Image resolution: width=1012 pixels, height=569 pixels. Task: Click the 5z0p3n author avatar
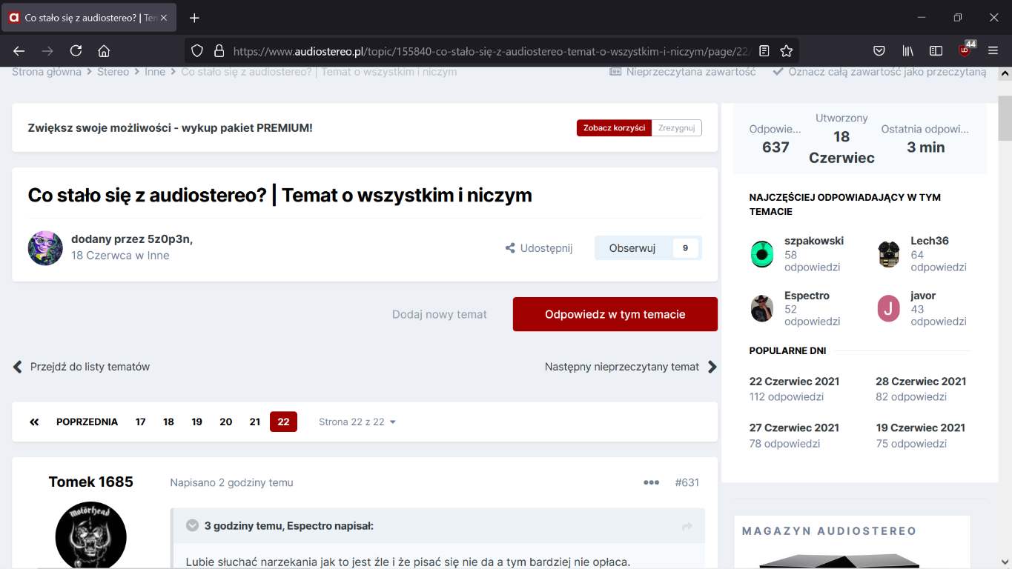[45, 248]
